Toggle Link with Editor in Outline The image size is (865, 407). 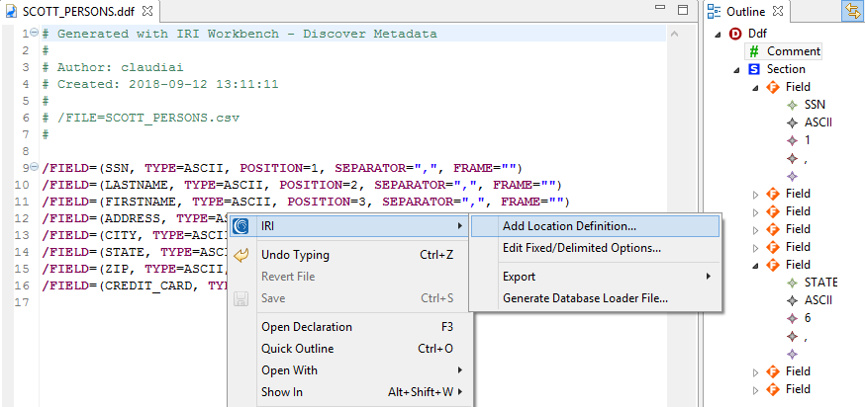click(x=853, y=12)
